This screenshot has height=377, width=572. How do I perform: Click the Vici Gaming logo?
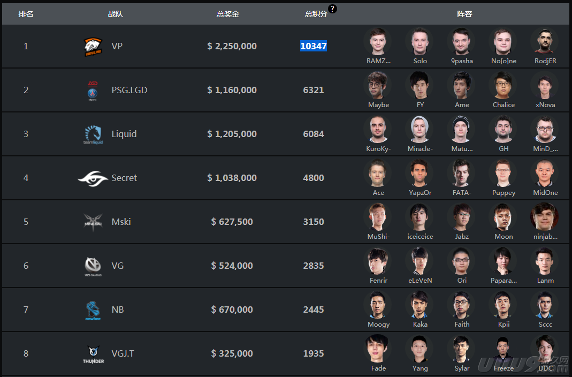click(x=93, y=267)
